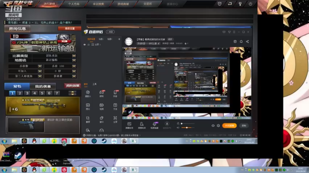The image size is (309, 173).
Task: Add a game (游戏) capture source
Action: [102, 93]
